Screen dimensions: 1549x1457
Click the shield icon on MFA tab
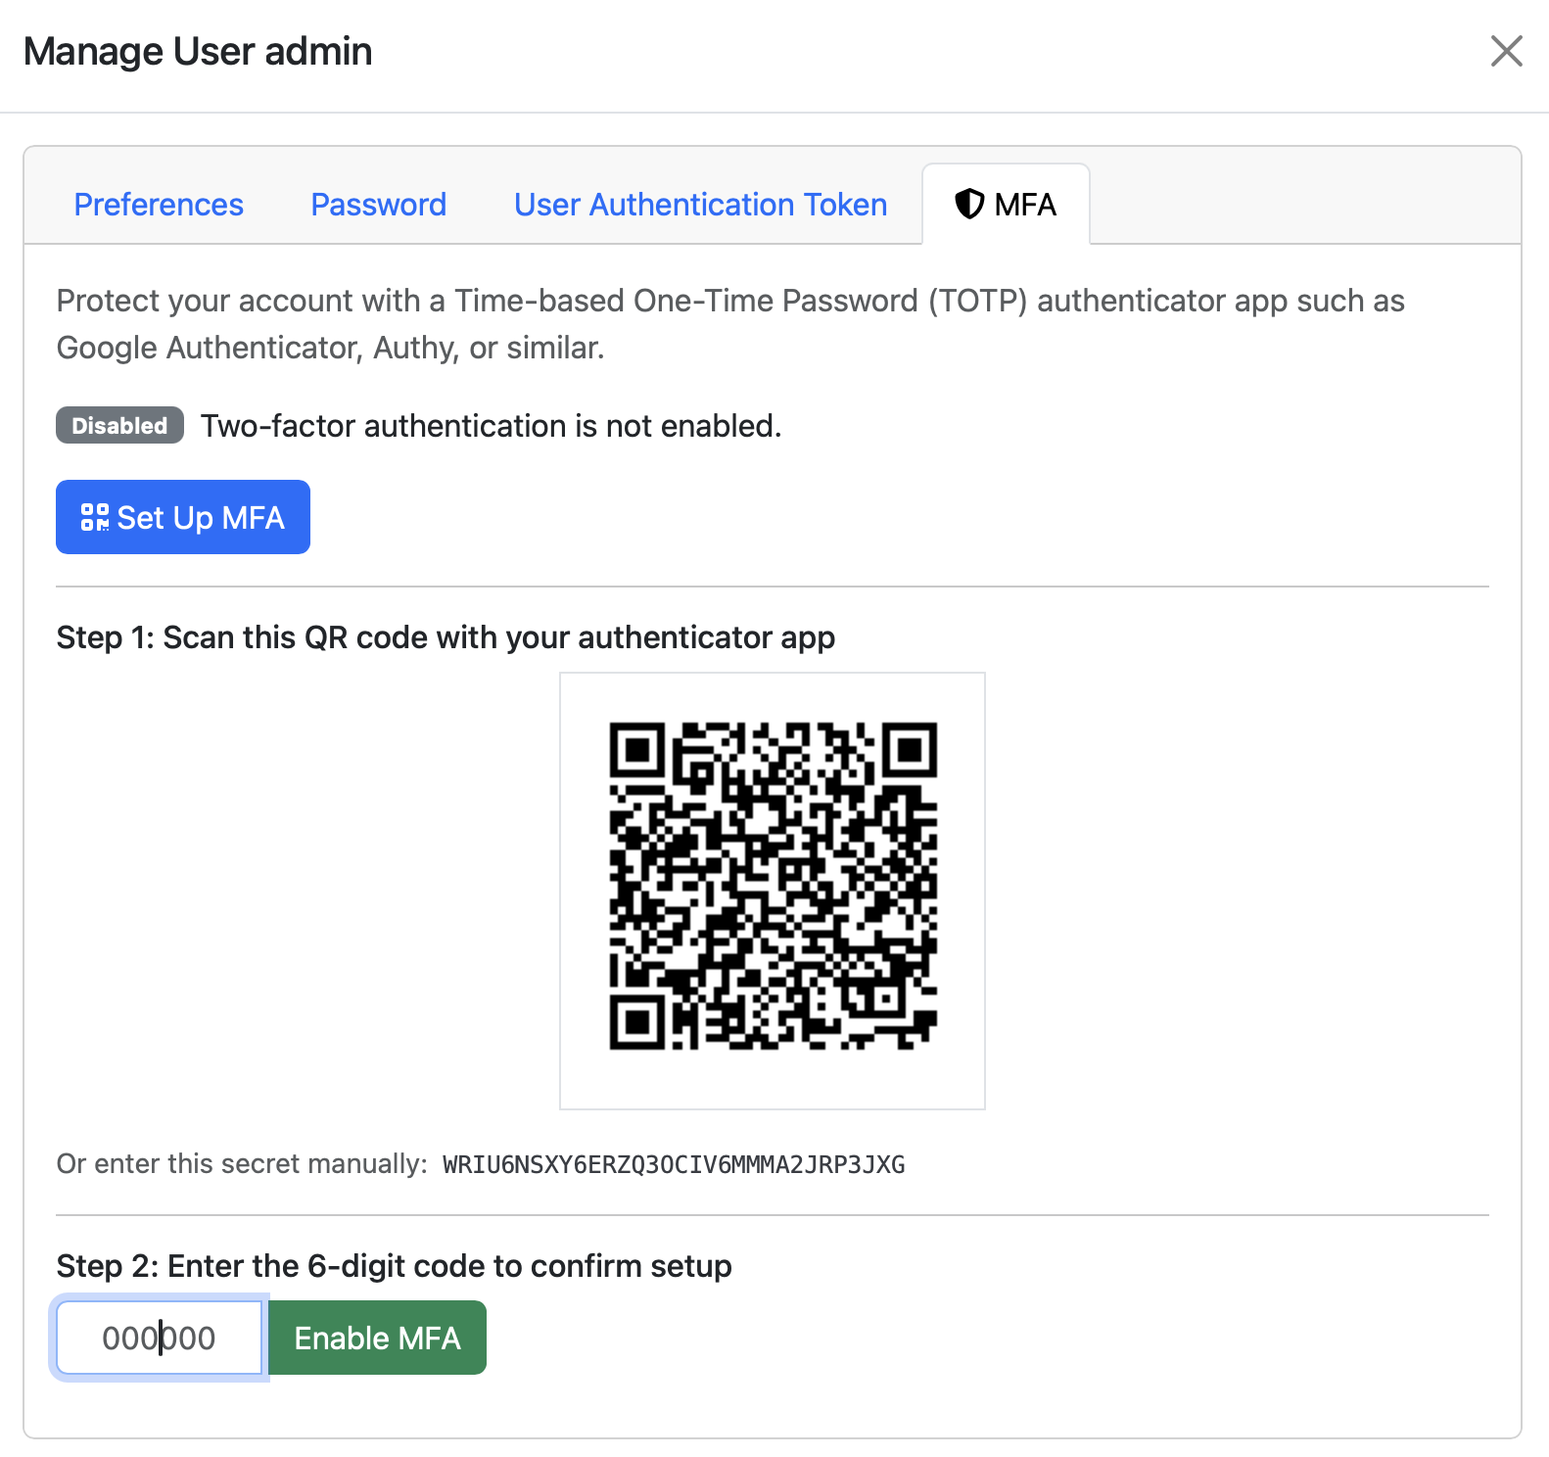tap(969, 204)
